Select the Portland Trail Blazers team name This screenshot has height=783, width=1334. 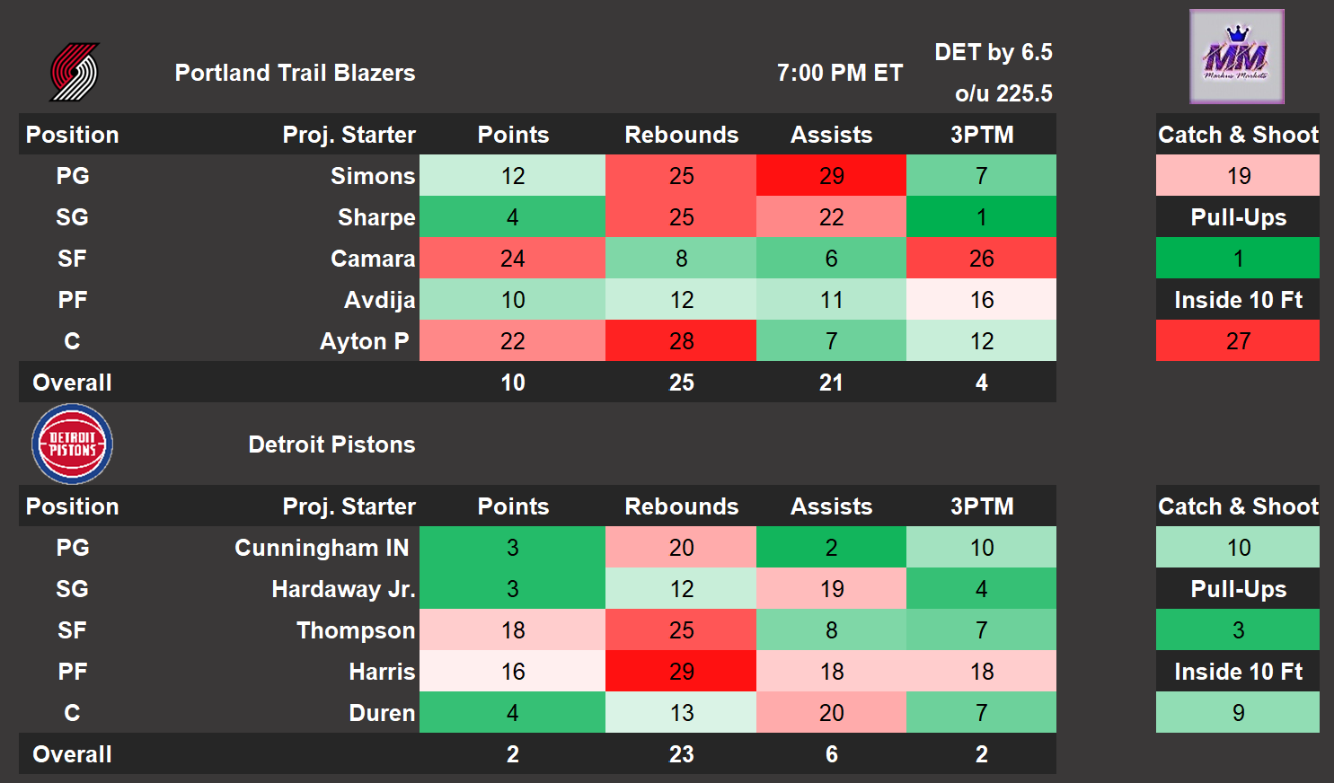[x=295, y=73]
